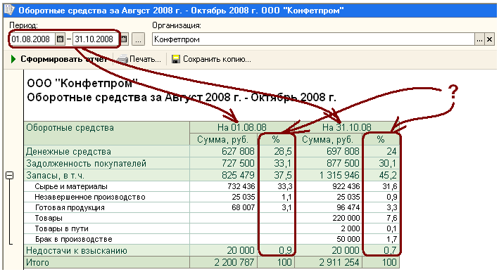The height and width of the screenshot is (272, 499).
Task: Open calendar picker for start date
Action: pos(60,39)
